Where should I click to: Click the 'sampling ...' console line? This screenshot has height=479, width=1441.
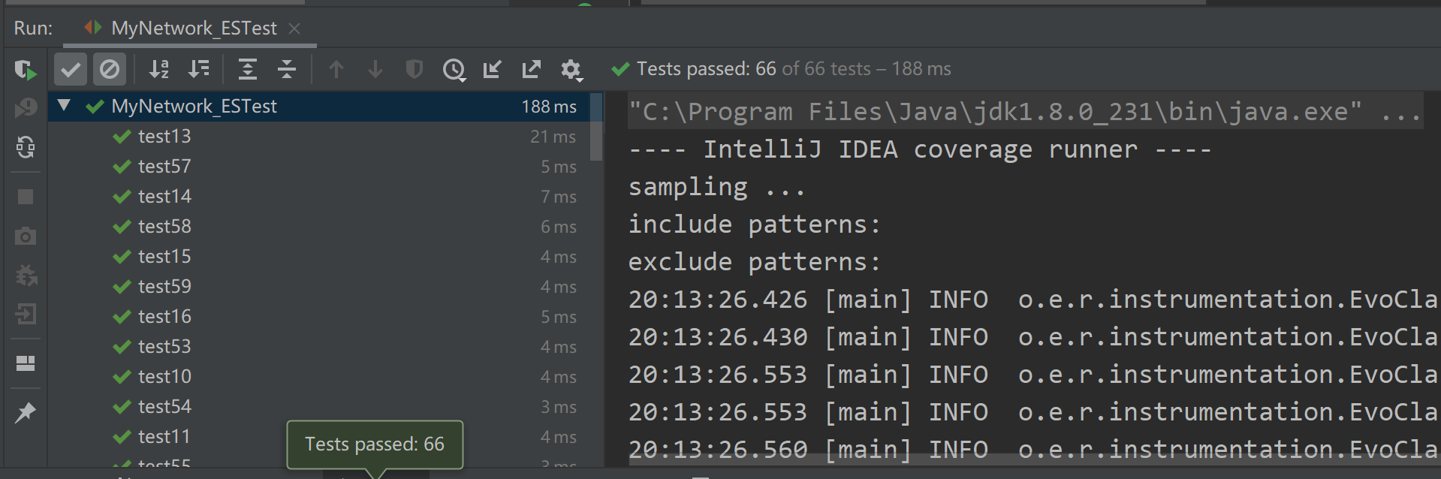point(716,187)
